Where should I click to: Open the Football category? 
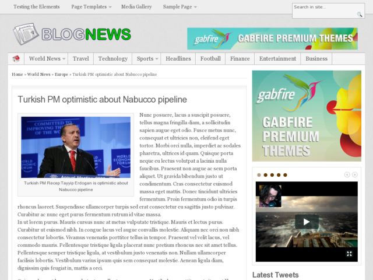[x=210, y=58]
